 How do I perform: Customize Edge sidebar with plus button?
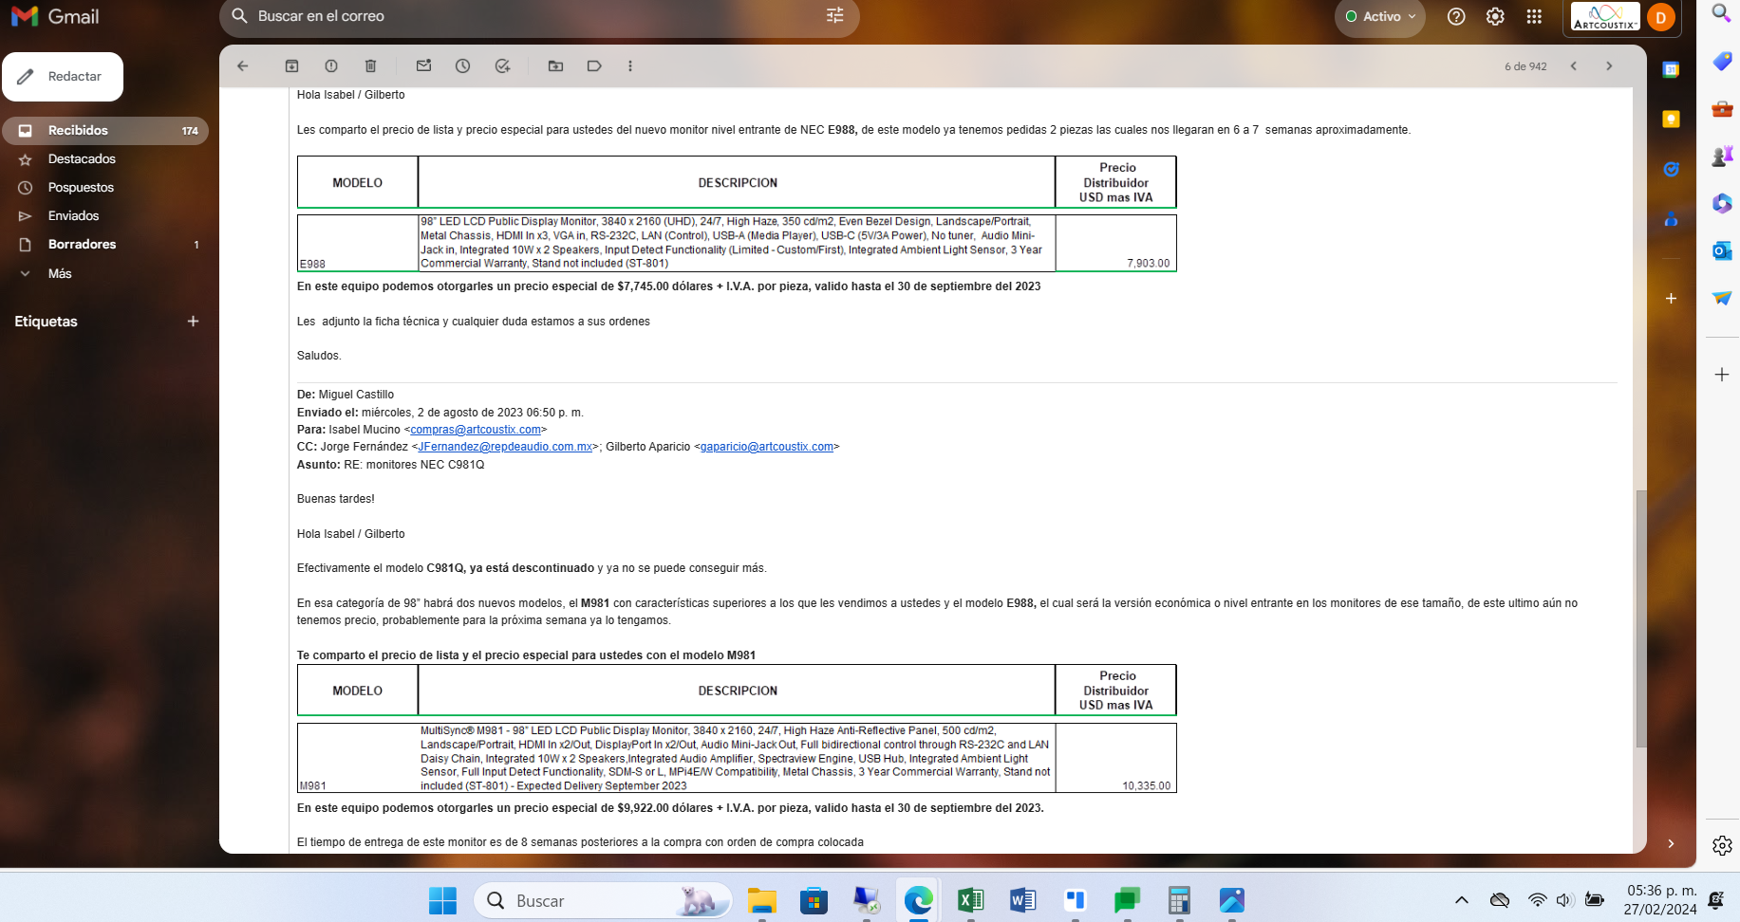(1722, 375)
